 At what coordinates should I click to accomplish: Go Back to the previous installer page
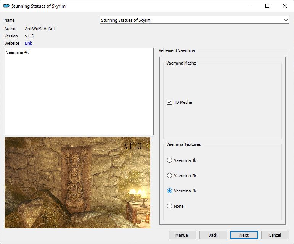213,235
